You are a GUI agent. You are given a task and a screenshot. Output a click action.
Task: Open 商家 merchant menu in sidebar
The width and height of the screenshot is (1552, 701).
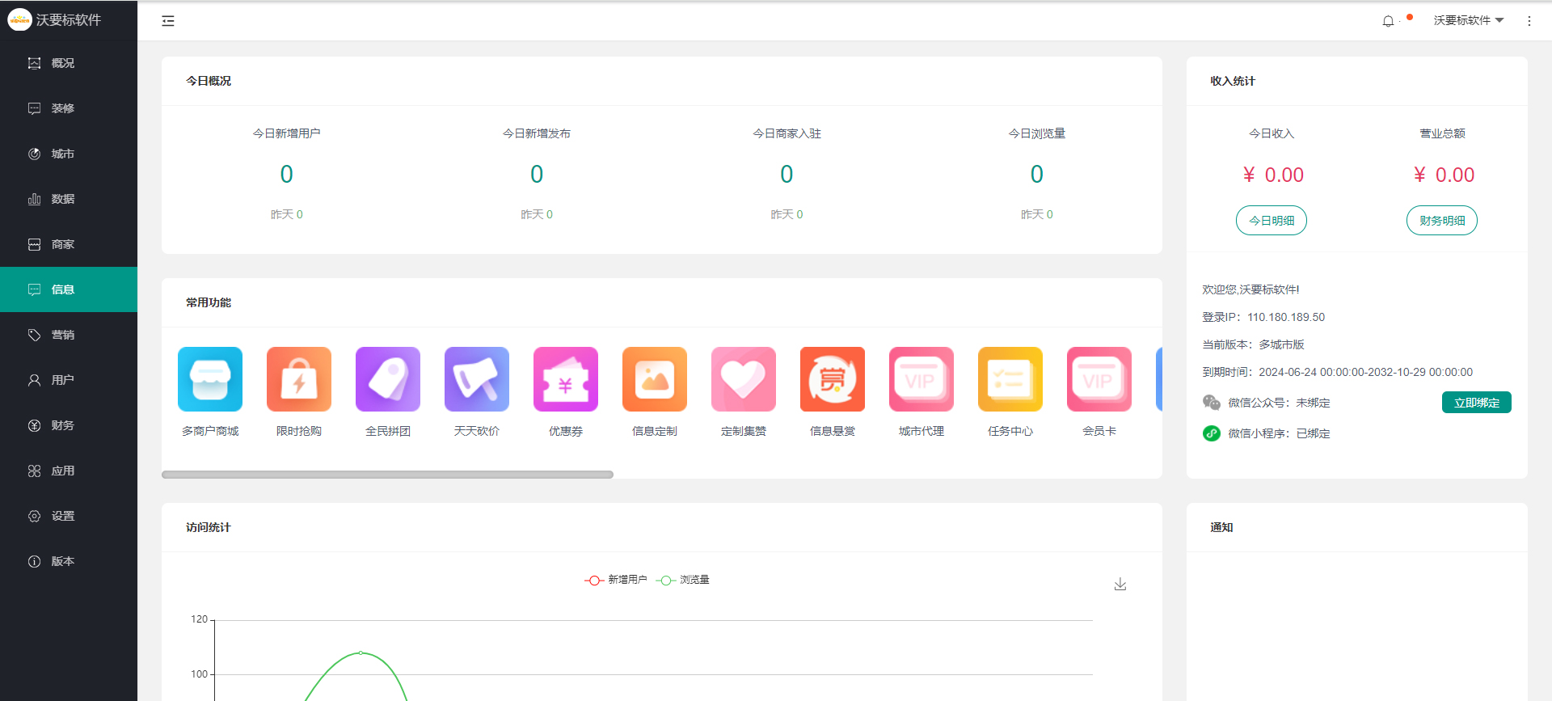coord(69,244)
